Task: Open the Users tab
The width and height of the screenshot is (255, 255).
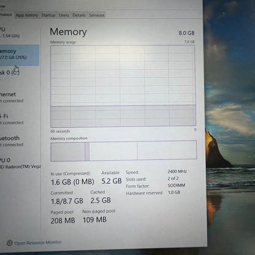Action: point(64,15)
